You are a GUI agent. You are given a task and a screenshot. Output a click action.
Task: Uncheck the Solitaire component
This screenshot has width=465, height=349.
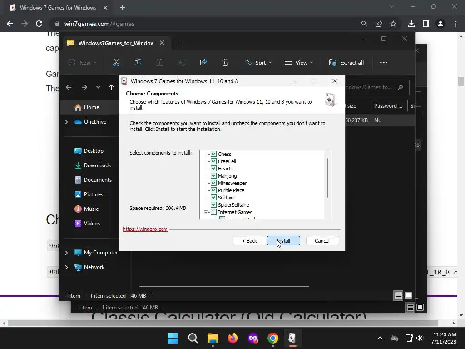pos(213,197)
